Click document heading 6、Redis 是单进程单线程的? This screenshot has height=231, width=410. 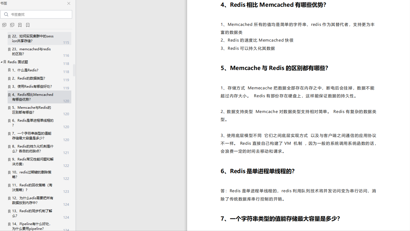(x=258, y=171)
